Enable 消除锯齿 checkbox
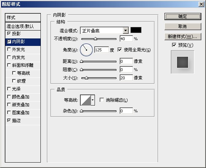This screenshot has height=168, width=206. (x=102, y=100)
